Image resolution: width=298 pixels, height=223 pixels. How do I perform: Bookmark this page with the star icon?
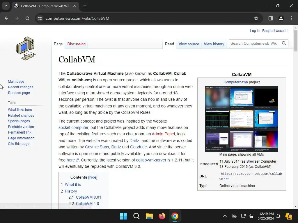[256, 18]
